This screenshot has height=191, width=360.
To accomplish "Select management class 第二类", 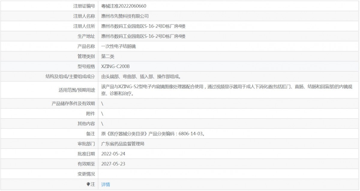I will (108, 56).
